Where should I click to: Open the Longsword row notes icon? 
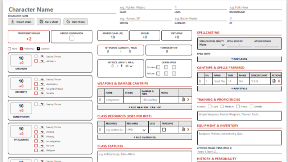click(183, 100)
